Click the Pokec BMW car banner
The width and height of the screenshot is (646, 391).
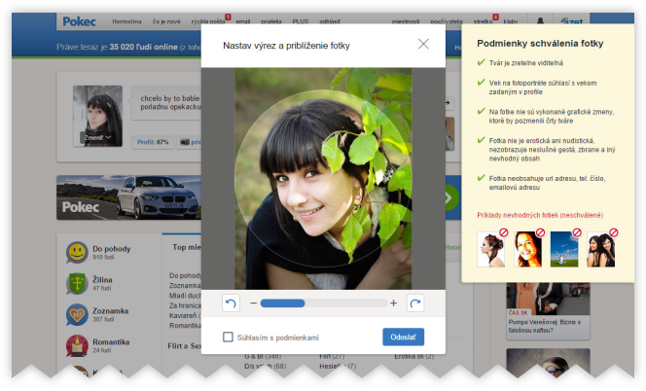click(x=129, y=197)
